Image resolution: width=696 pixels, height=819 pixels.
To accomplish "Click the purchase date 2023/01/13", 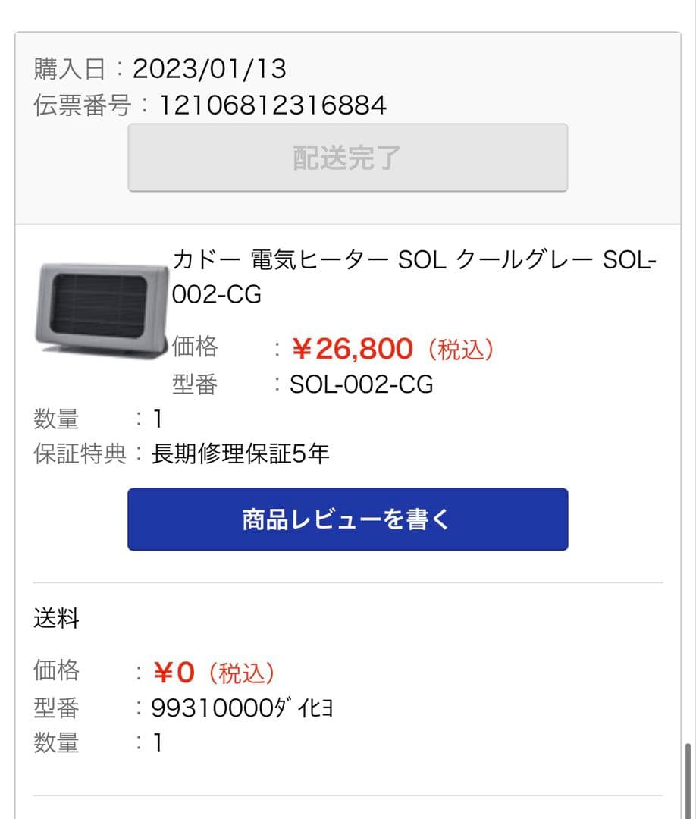I will click(x=210, y=68).
